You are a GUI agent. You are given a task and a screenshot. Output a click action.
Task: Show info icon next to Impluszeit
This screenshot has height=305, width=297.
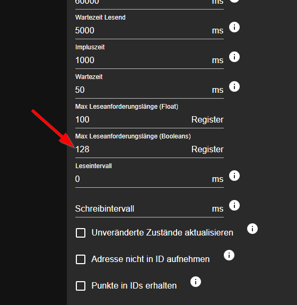pos(234,57)
